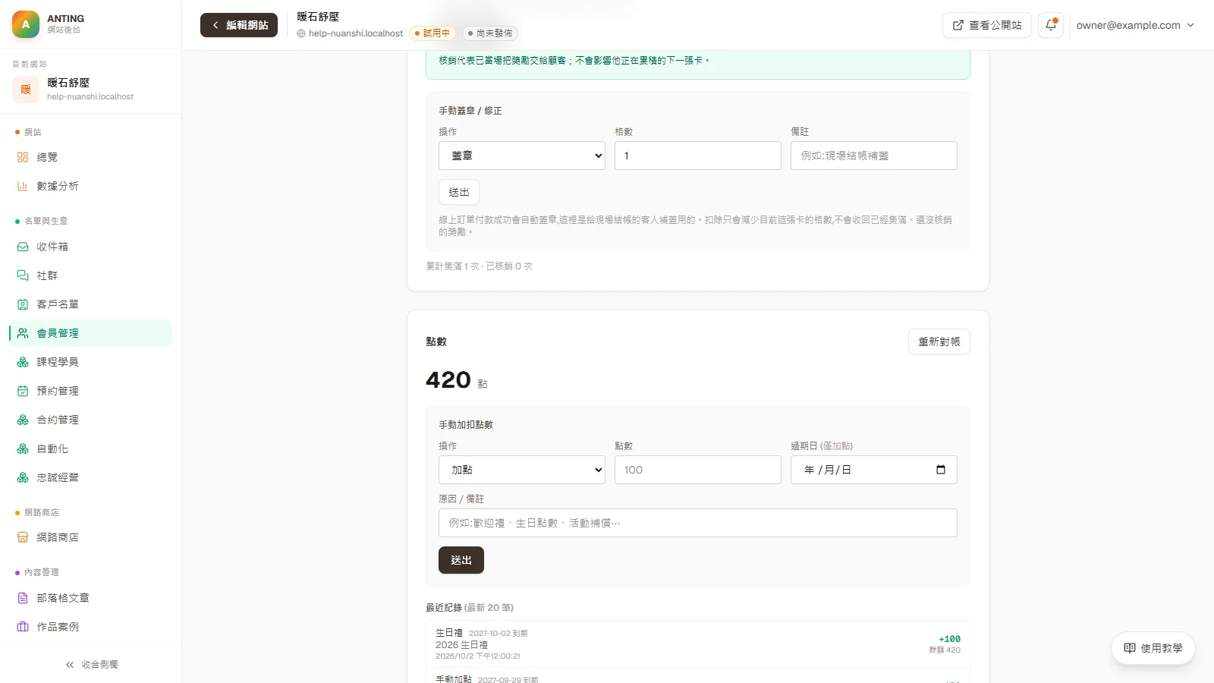Click the 格數 number field
1214x683 pixels.
698,156
